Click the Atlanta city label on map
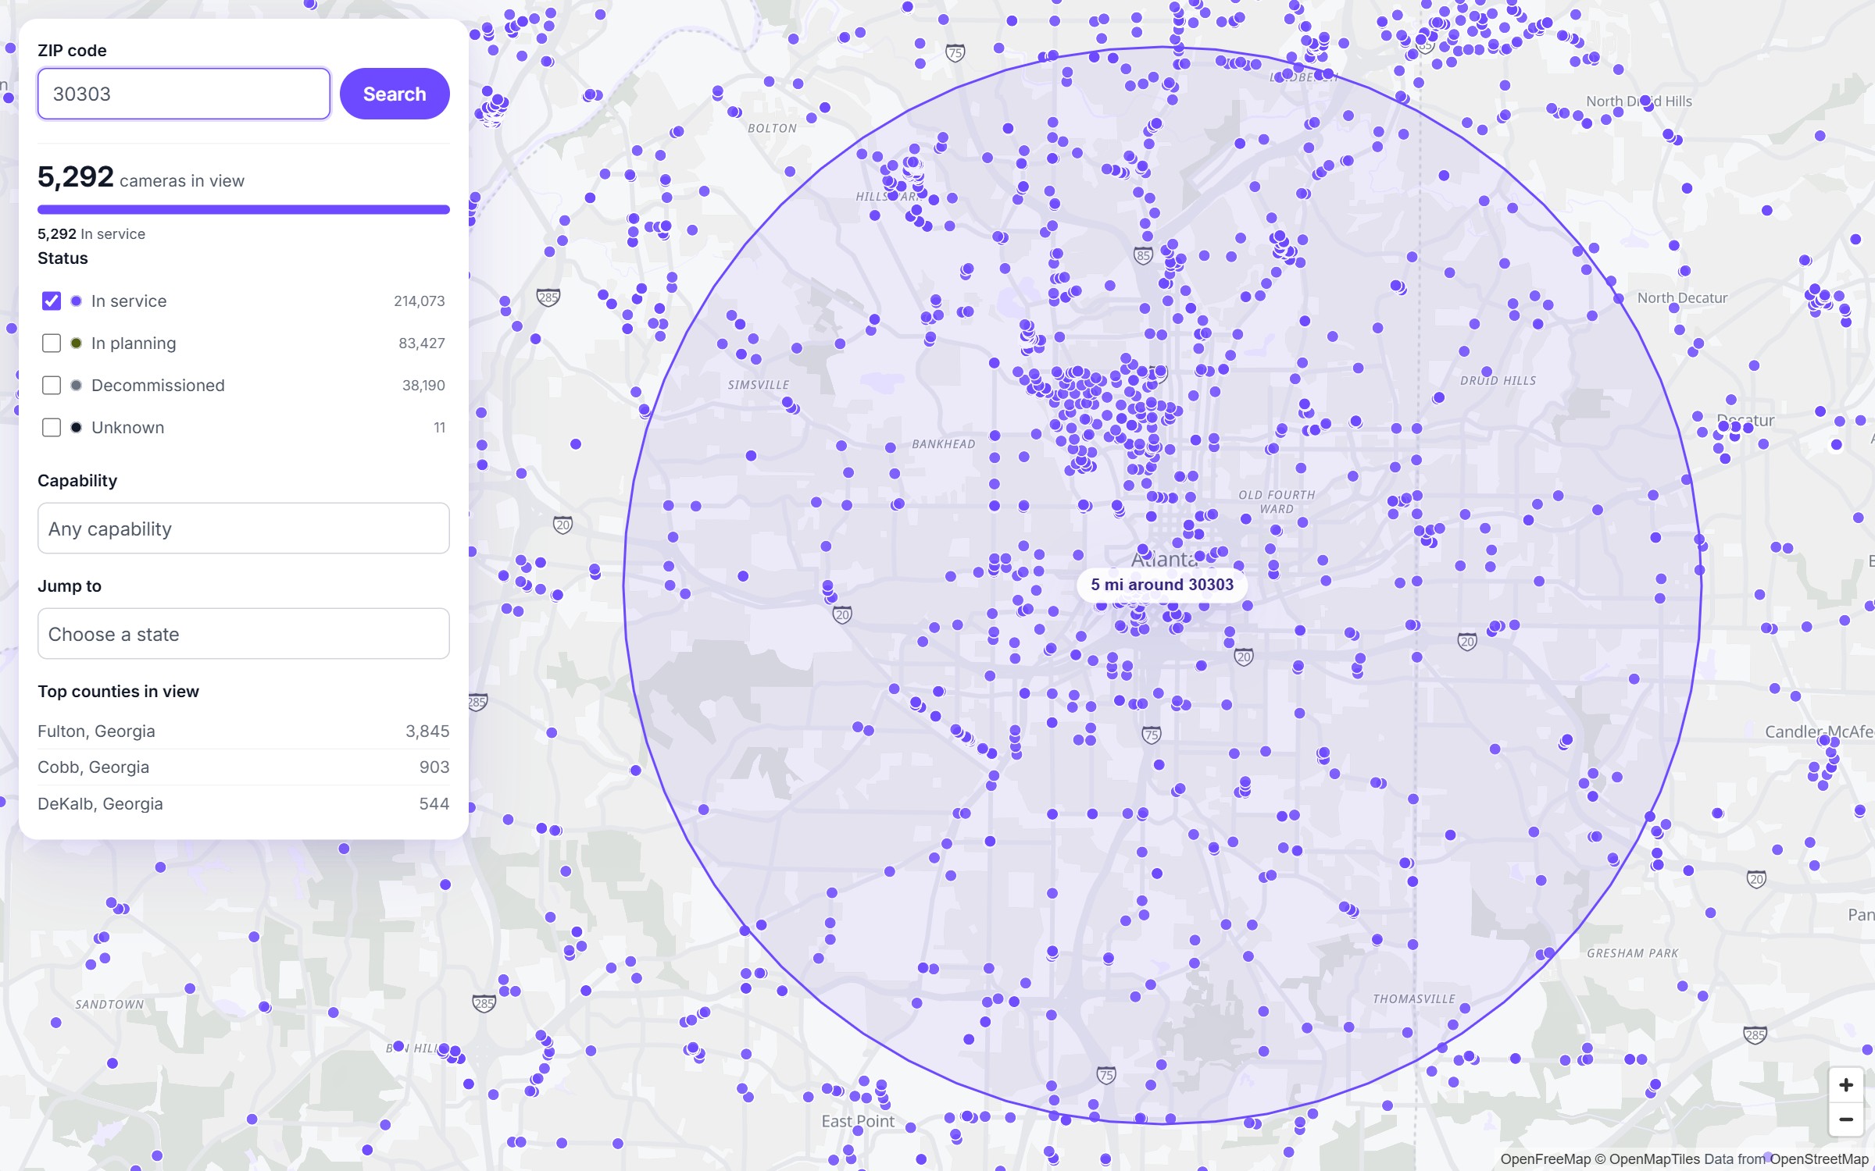 point(1164,559)
